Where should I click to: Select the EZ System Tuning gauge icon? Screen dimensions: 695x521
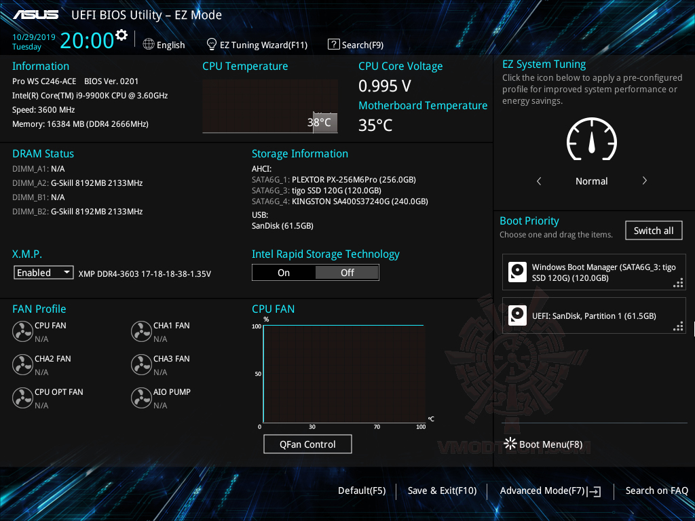(591, 139)
